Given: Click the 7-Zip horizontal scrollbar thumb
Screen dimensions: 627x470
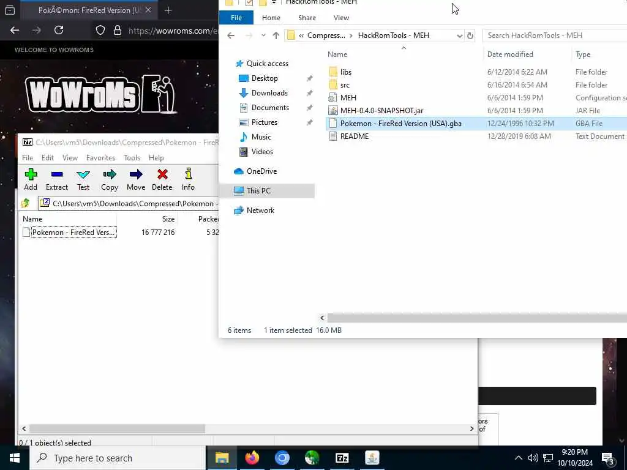Looking at the screenshot, I should [117, 428].
